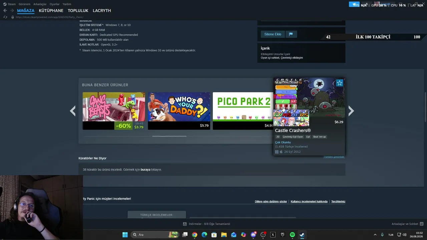Click the flag report icon beside Sitene Ekle

(x=291, y=34)
